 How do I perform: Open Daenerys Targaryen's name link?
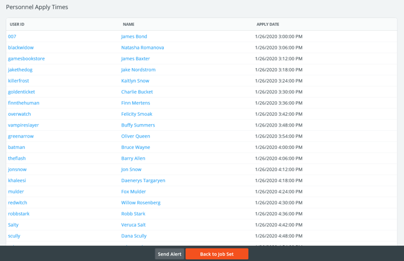coord(143,180)
